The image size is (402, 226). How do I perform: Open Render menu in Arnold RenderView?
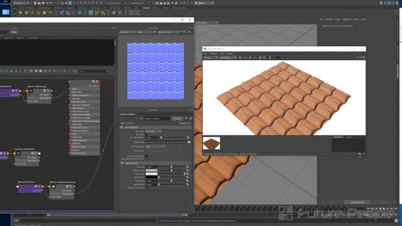230,53
